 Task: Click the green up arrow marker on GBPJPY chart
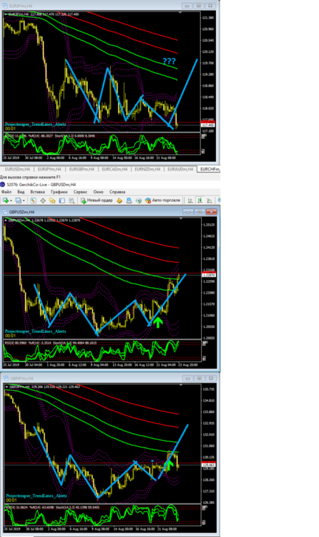[x=169, y=465]
